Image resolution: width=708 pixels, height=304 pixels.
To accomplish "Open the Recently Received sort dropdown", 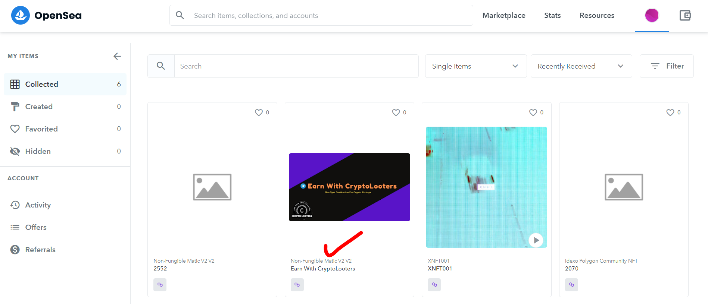I will [581, 66].
